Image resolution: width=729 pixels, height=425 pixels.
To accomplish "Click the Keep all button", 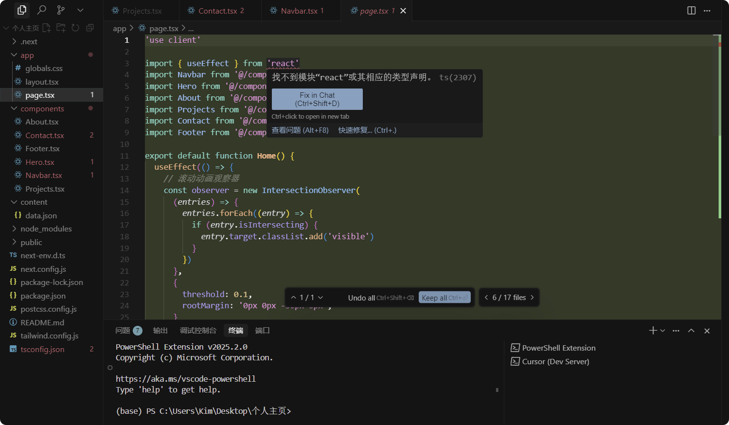I will [x=445, y=298].
